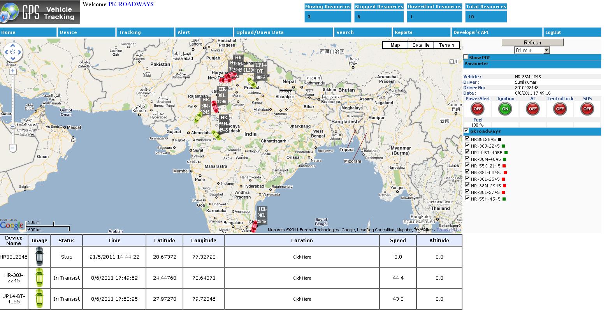
Task: Click the GPS Vehicle Tracking logo
Action: coord(40,12)
